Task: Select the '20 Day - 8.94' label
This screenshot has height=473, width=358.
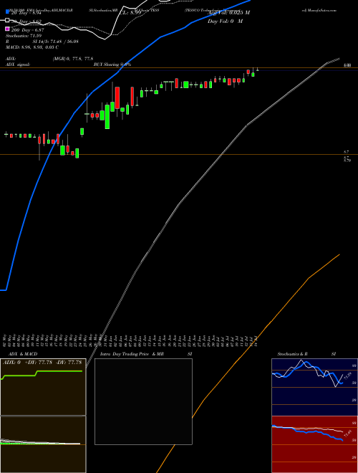Action: click(x=26, y=13)
